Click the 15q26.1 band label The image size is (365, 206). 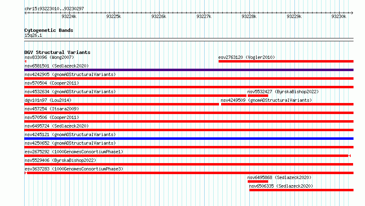[33, 35]
